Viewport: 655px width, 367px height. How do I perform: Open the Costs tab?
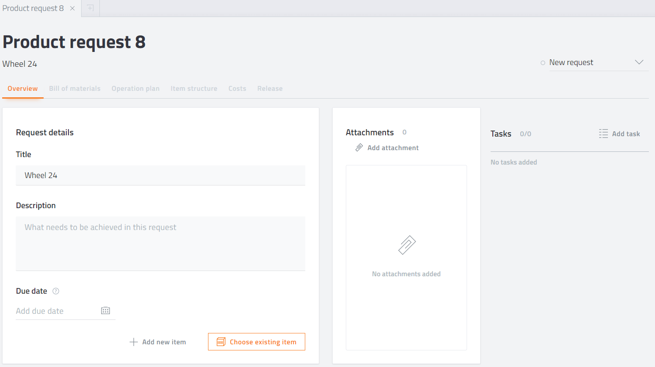tap(237, 89)
